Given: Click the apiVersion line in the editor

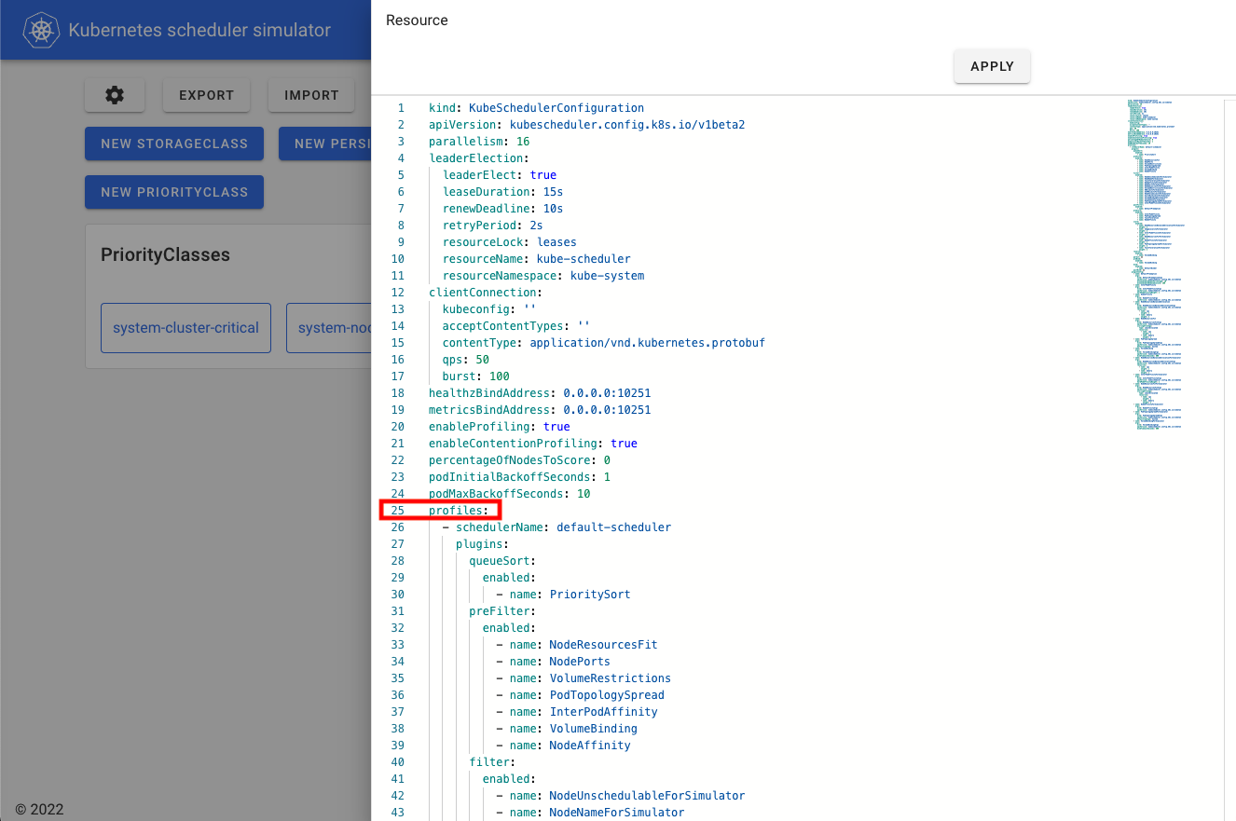Looking at the screenshot, I should pyautogui.click(x=586, y=125).
